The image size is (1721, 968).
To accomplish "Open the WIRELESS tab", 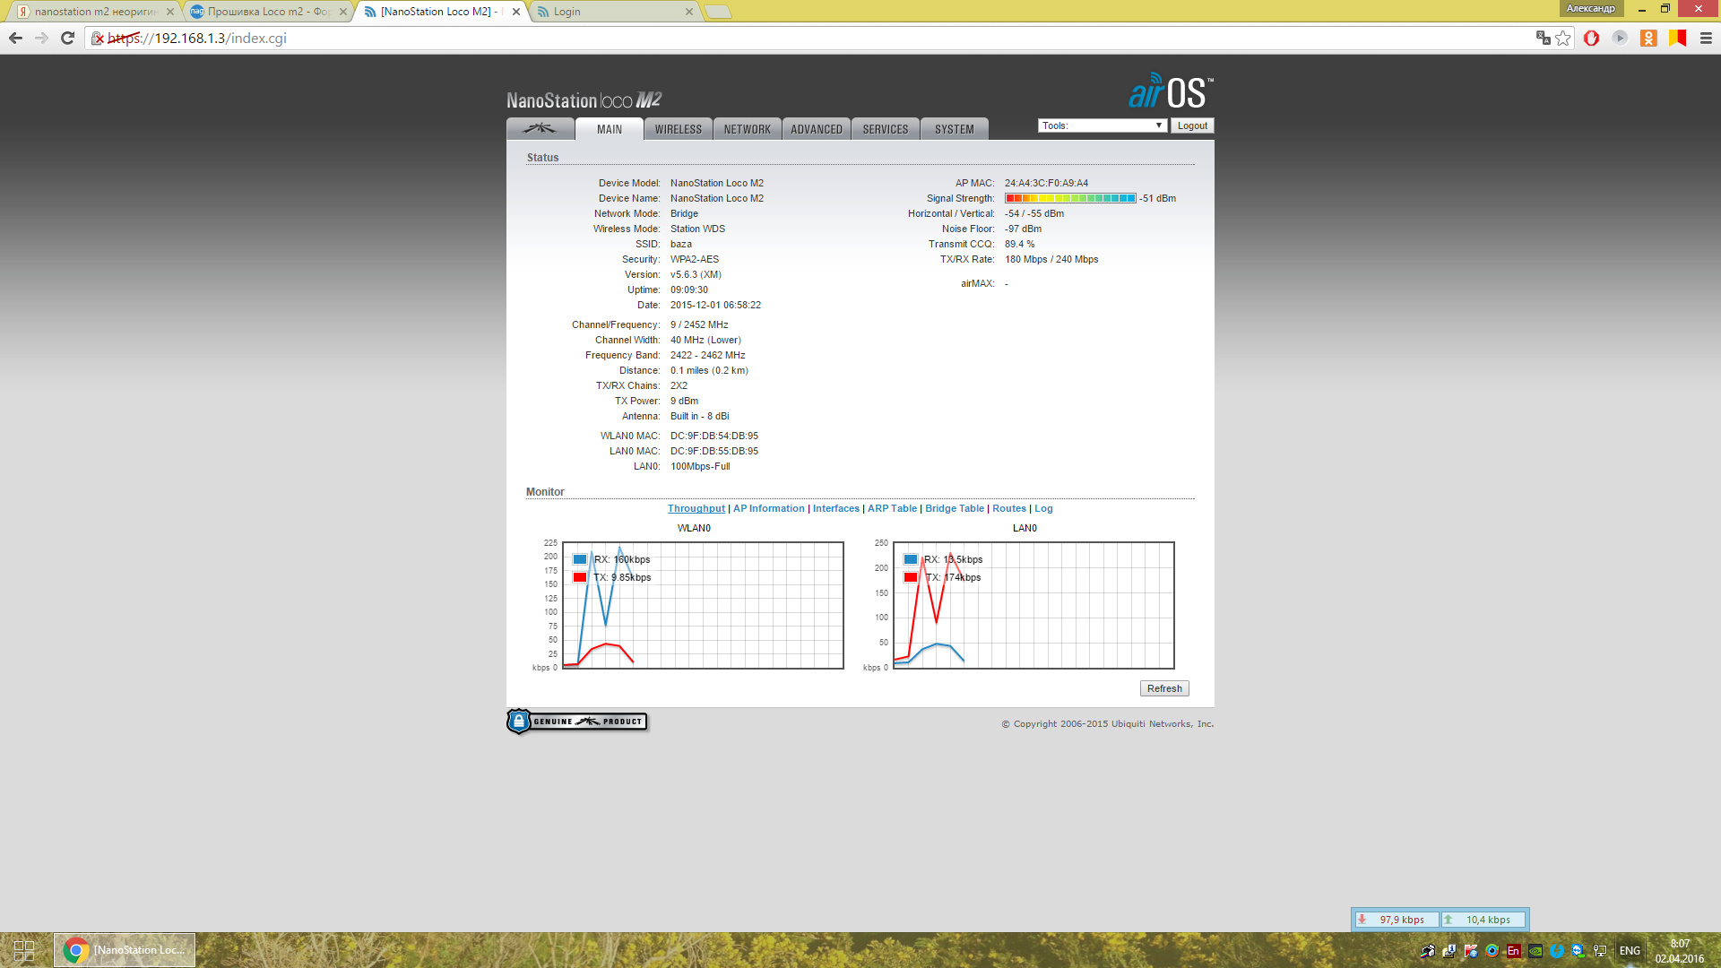I will pos(679,129).
